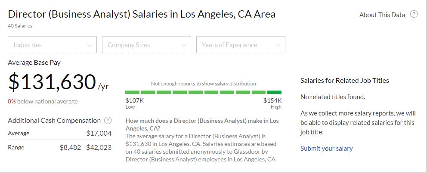Click the first green salary distribution segment
This screenshot has height=173, width=427.
[132, 92]
